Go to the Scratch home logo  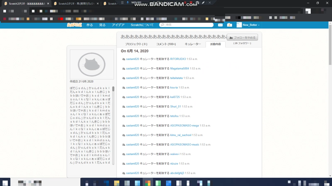coord(74,25)
